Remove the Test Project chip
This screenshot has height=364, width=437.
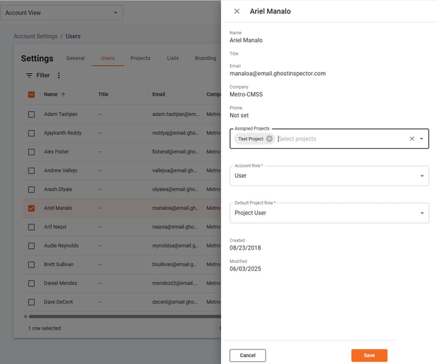(x=269, y=138)
